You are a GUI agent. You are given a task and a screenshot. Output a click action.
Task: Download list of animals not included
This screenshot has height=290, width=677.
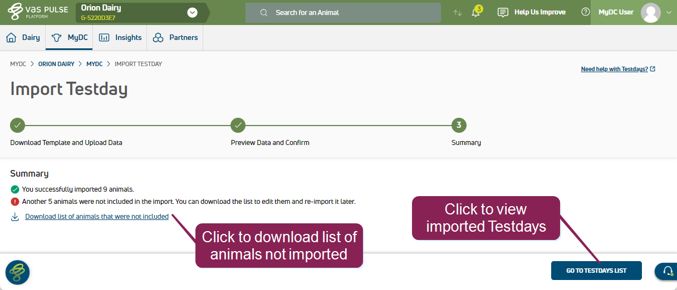coord(97,217)
